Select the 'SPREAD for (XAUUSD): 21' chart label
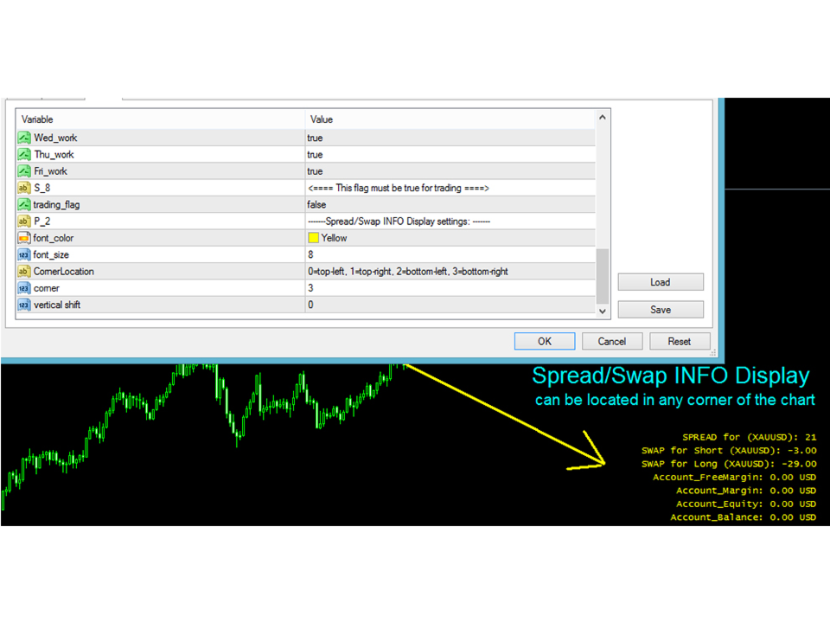This screenshot has width=830, height=623. pyautogui.click(x=749, y=437)
